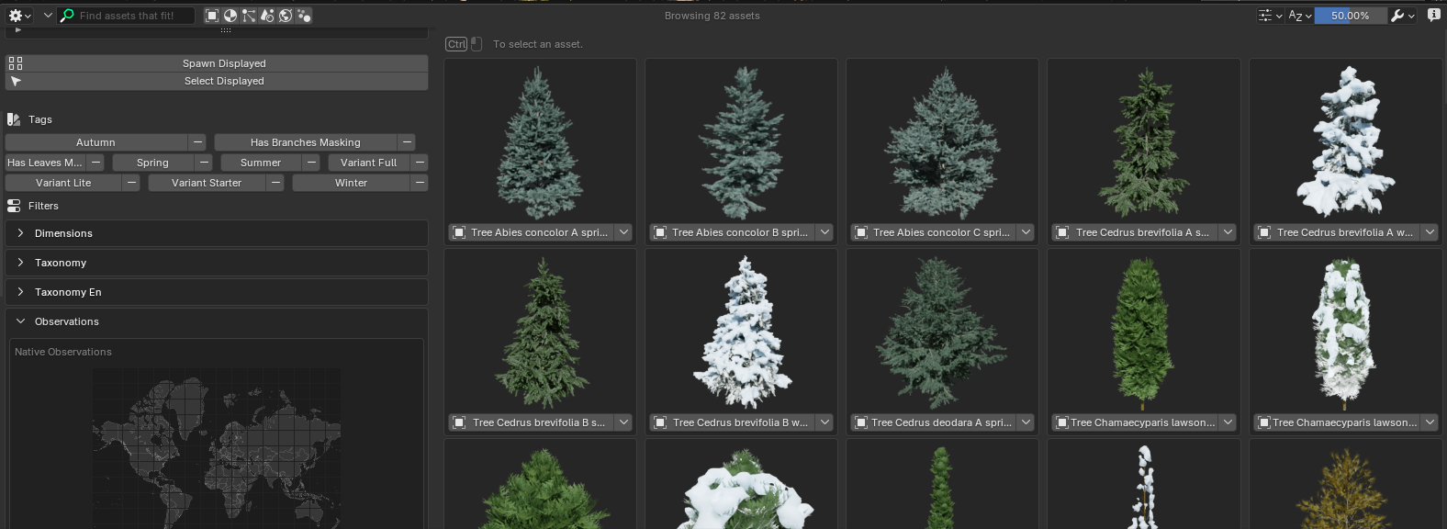
Task: Toggle the Summer tag
Action: click(261, 163)
